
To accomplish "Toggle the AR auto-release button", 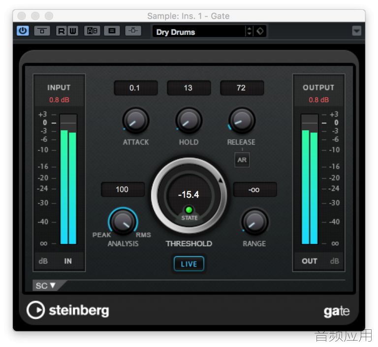I will (242, 160).
